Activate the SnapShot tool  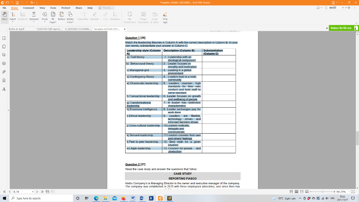[22, 17]
